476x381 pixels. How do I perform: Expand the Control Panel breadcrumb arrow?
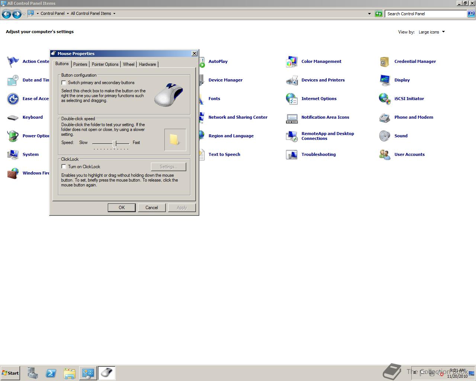pyautogui.click(x=68, y=13)
